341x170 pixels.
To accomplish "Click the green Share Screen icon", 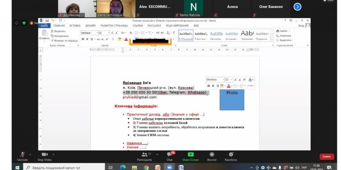I will click(x=190, y=155).
